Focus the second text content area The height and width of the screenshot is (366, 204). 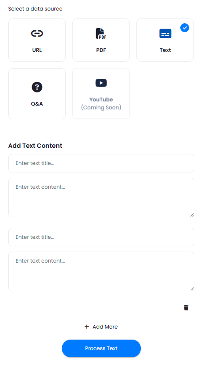click(x=101, y=271)
